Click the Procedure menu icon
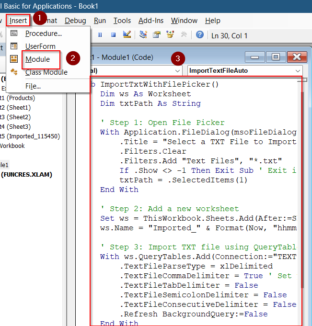Viewport: 312px width, 326px height. tap(14, 33)
